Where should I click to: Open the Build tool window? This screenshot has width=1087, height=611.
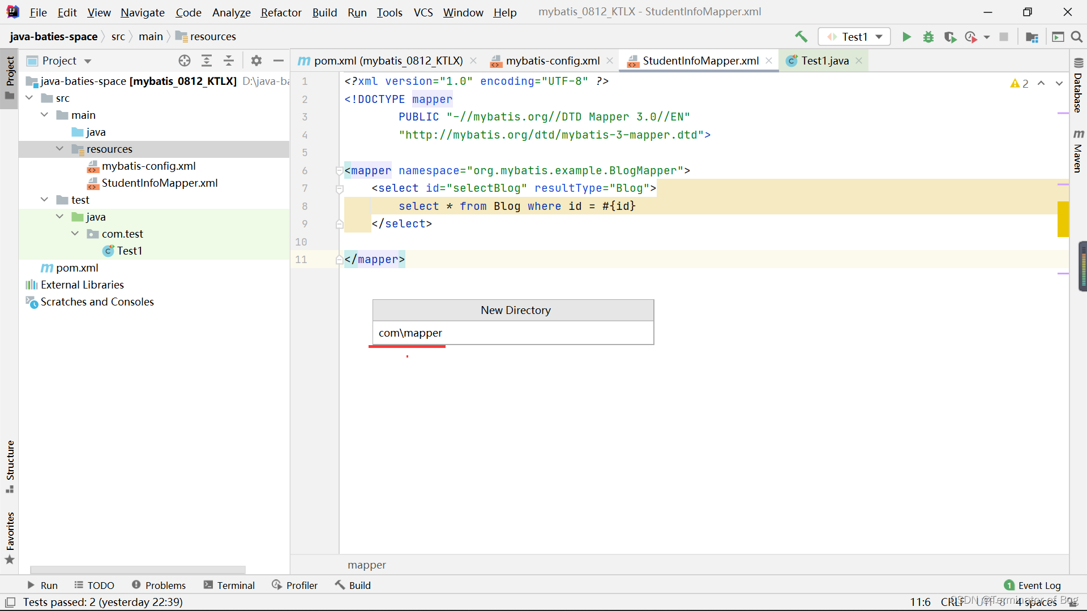353,586
